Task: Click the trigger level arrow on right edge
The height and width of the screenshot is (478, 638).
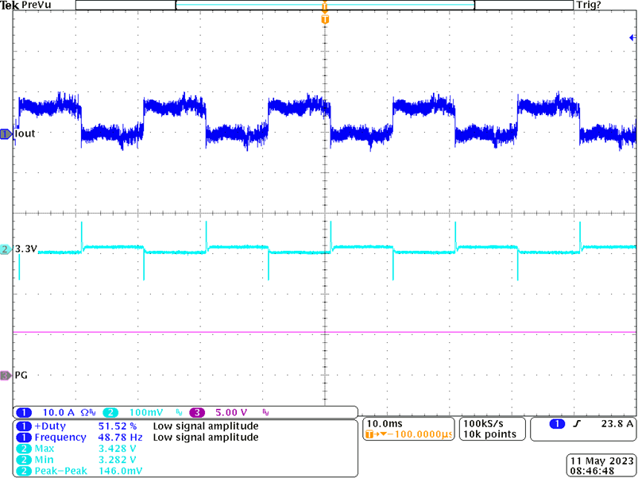Action: [632, 37]
